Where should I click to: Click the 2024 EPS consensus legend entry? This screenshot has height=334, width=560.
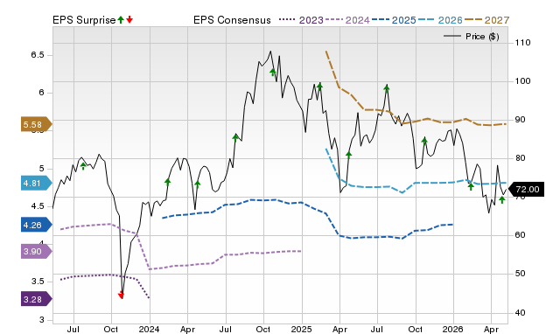pos(347,20)
